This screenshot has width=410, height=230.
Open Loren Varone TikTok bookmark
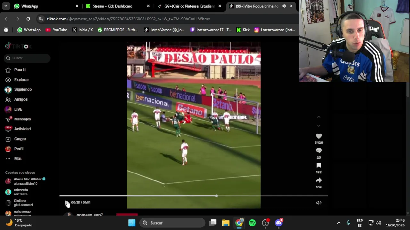coord(164,30)
